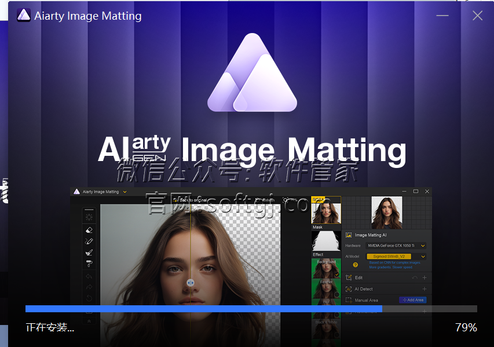This screenshot has width=494, height=347.
Task: Click the undo arrow in left toolbar
Action: (x=89, y=276)
